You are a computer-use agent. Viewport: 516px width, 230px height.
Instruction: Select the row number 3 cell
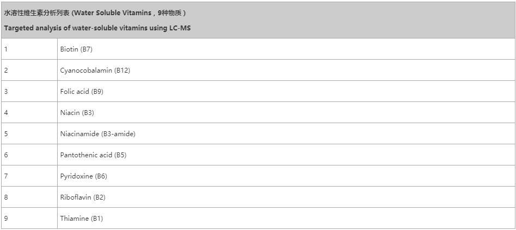29,92
